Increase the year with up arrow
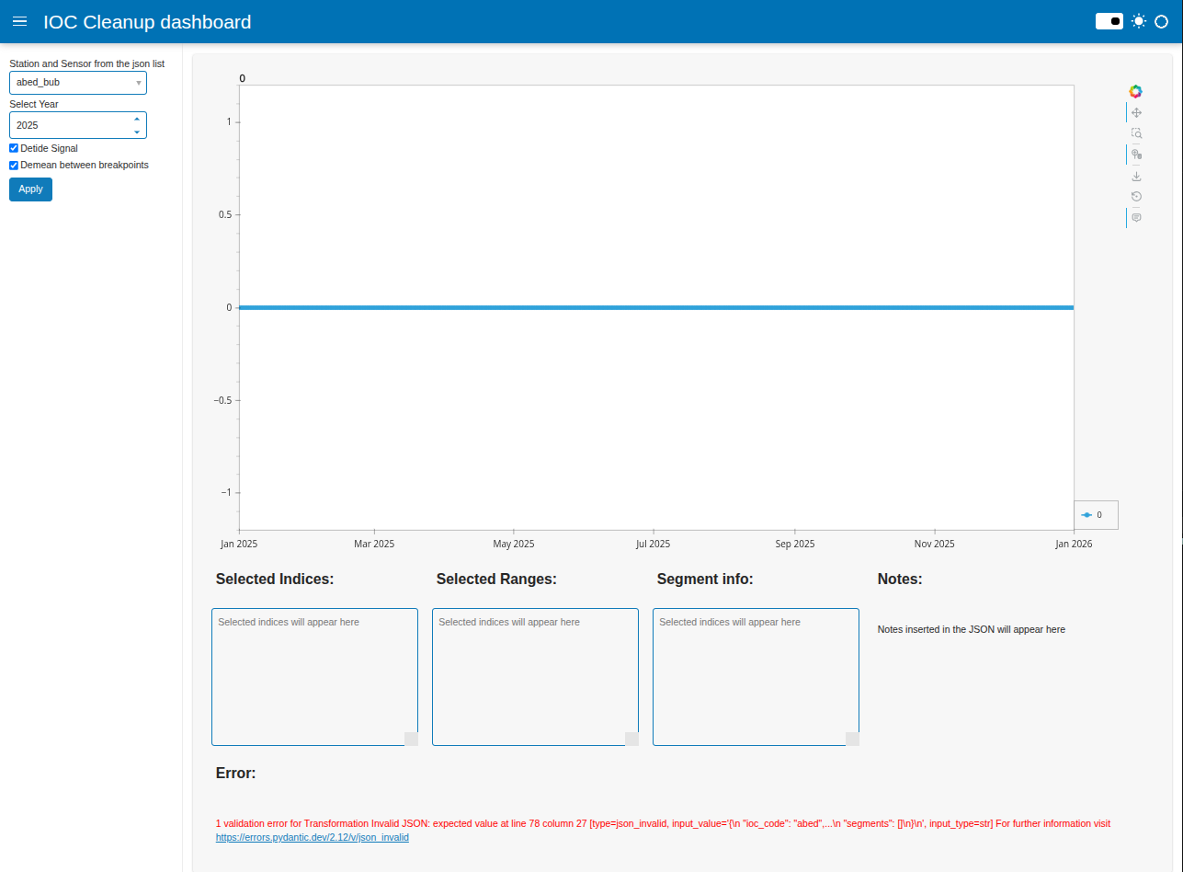Image resolution: width=1183 pixels, height=872 pixels. (x=137, y=119)
